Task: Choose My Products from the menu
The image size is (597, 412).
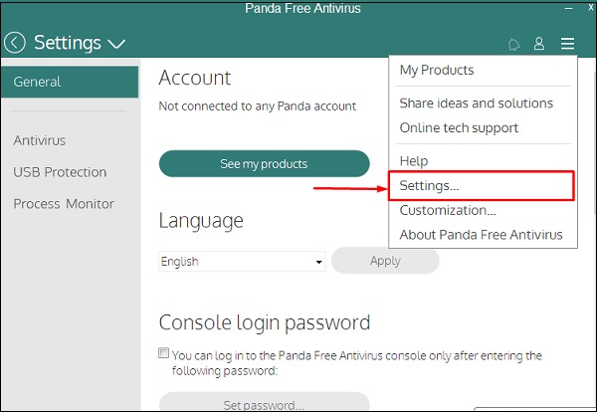Action: [x=437, y=71]
